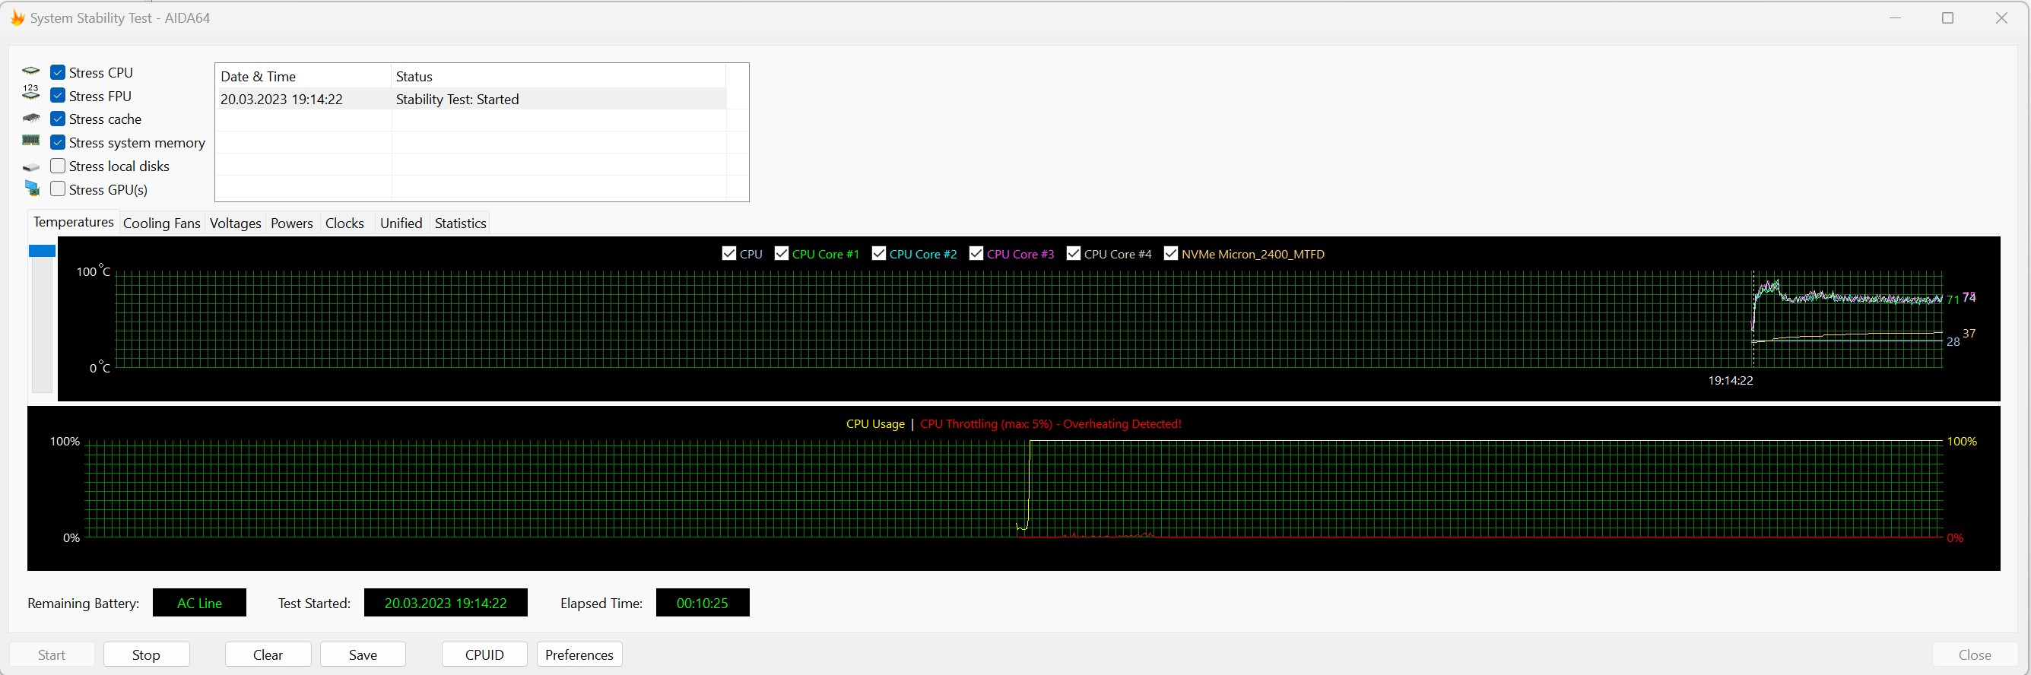The image size is (2031, 675).
Task: Switch to the Cooling Fans tab
Action: click(x=162, y=223)
